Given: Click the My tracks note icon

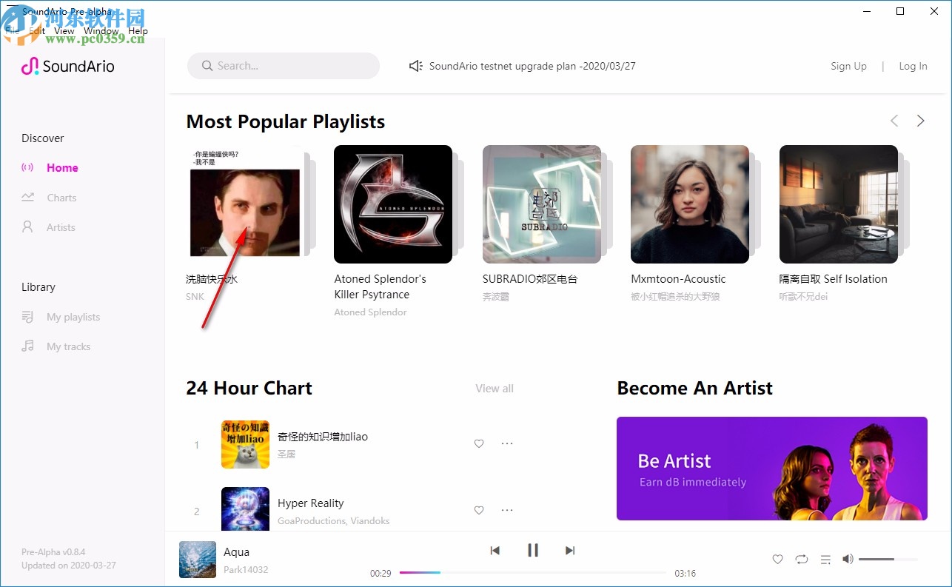Looking at the screenshot, I should click(28, 346).
